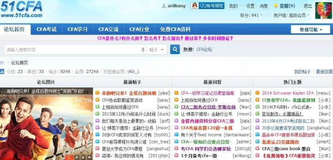Click the 退出 logout link
Image resolution: width=333 pixels, height=160 pixels.
[308, 6]
